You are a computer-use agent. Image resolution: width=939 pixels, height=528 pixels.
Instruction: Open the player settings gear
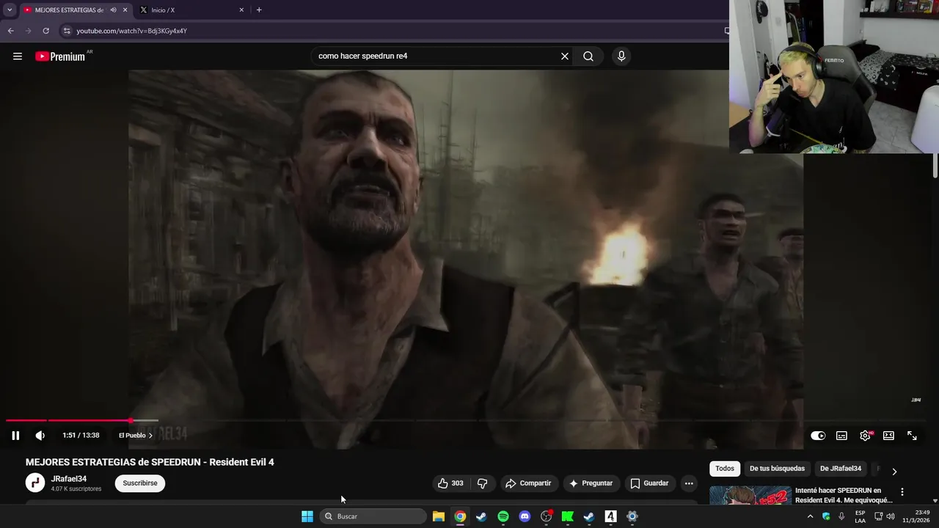point(865,436)
